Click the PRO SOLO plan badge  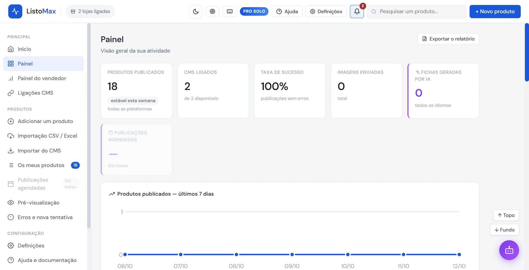(254, 11)
